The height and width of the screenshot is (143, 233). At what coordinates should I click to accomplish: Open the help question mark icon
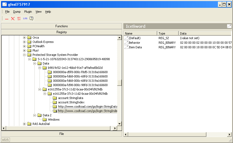(x=31, y=19)
